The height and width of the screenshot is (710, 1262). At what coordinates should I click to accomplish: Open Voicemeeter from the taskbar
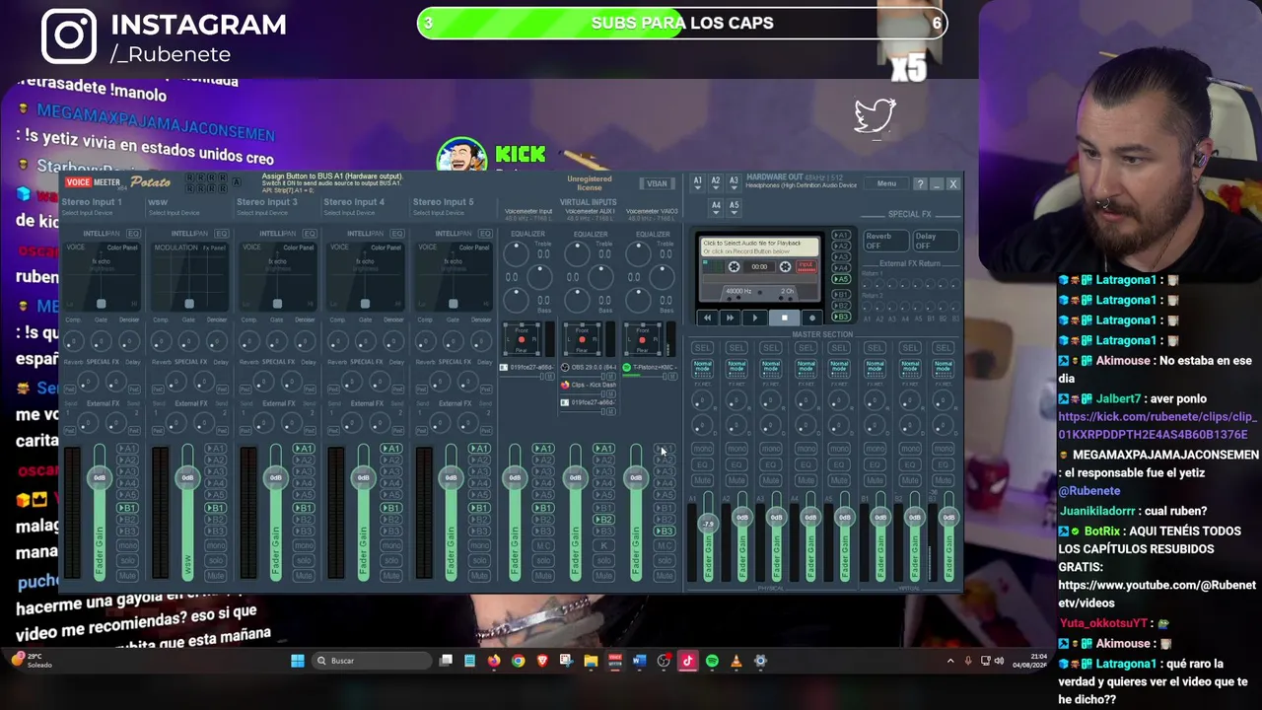point(615,661)
